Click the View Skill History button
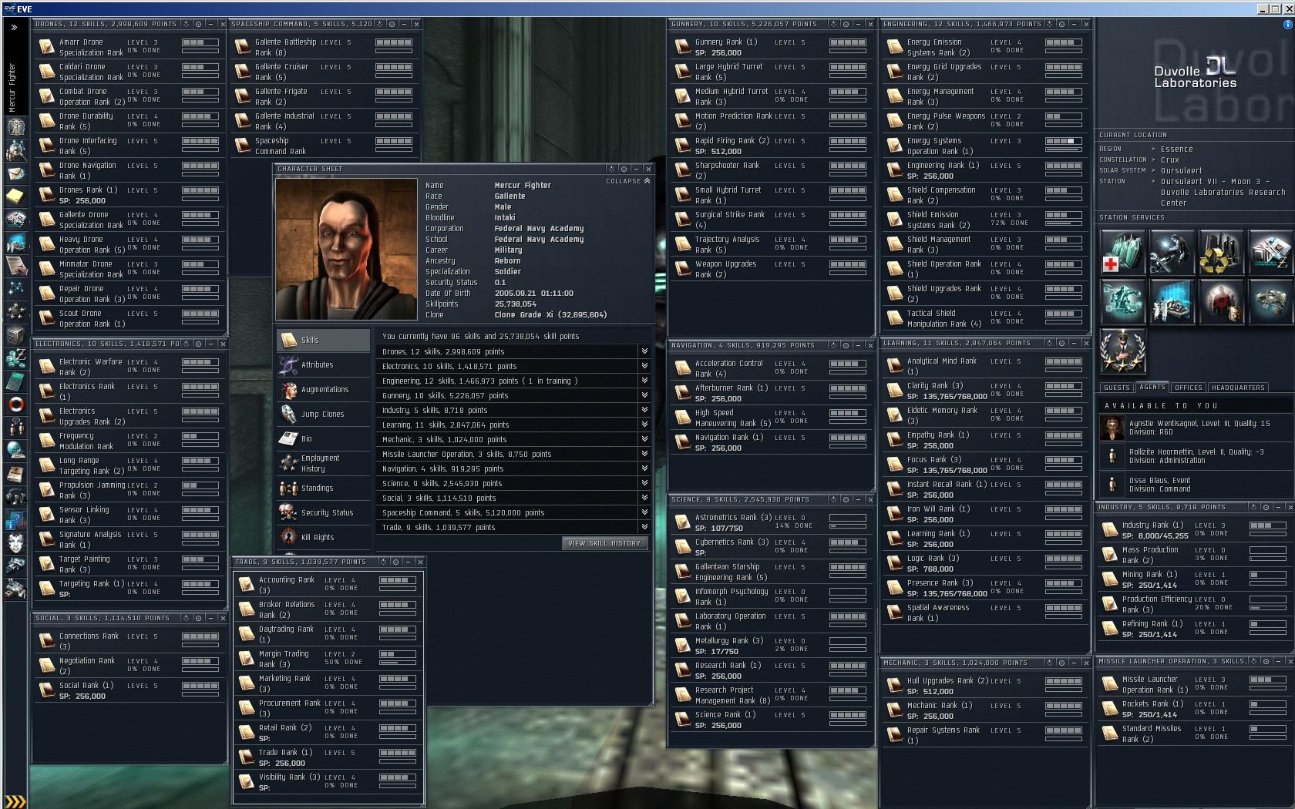 tap(604, 543)
